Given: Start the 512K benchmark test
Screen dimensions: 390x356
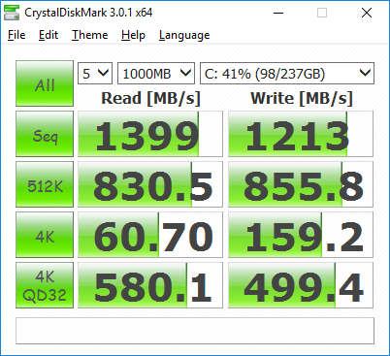Looking at the screenshot, I should (45, 184).
